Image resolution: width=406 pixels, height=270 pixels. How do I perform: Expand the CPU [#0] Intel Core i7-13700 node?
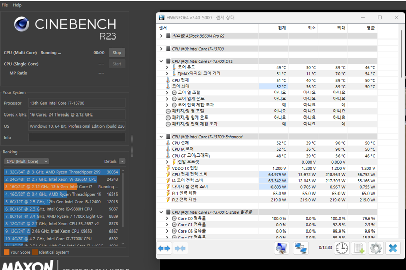click(x=161, y=49)
